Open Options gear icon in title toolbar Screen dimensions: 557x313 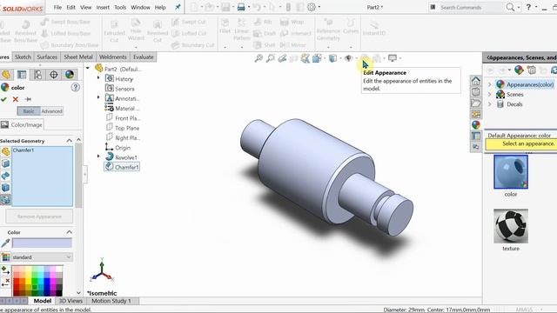tap(312, 7)
